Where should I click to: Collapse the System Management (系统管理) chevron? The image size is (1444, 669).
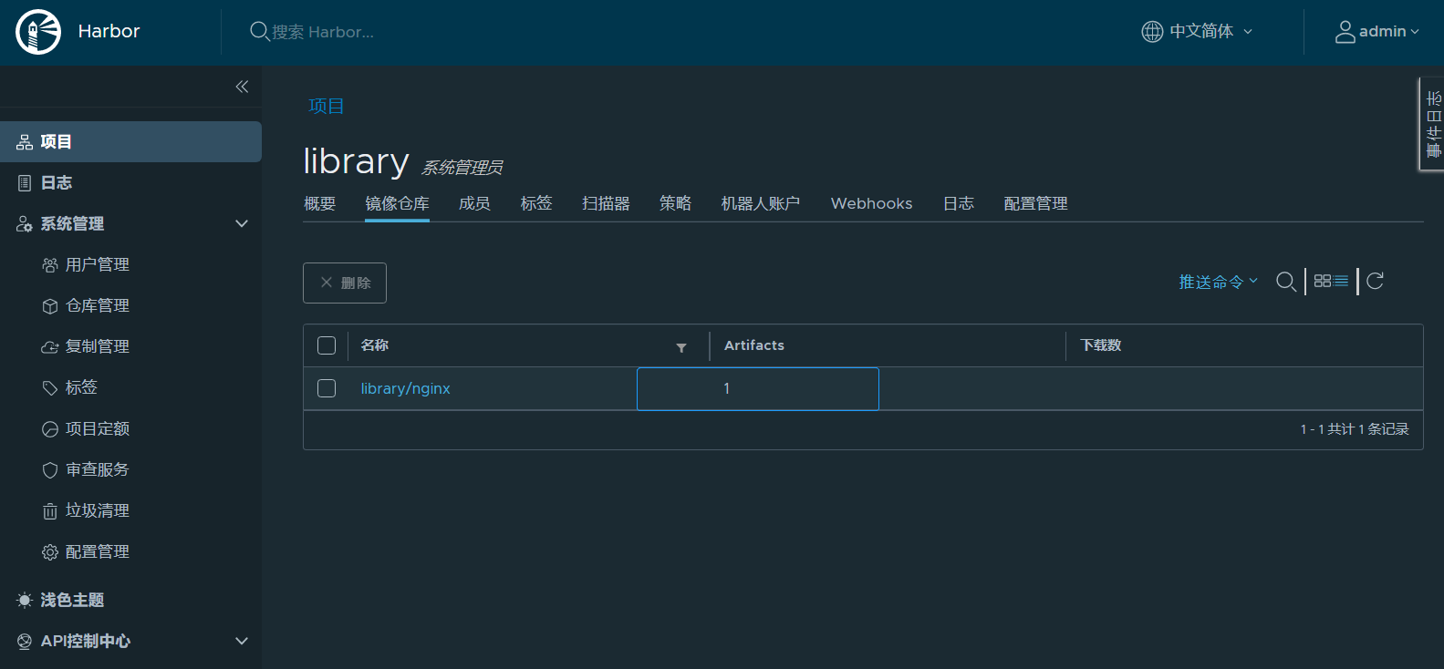point(242,224)
